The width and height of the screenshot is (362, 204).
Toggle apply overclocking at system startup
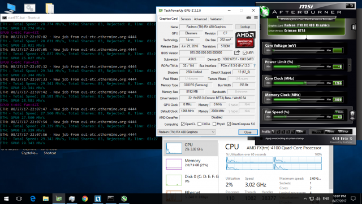tap(261, 139)
